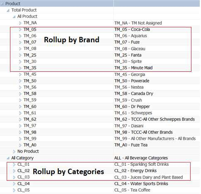
Task: Collapse the All Category node
Action: 8,158
